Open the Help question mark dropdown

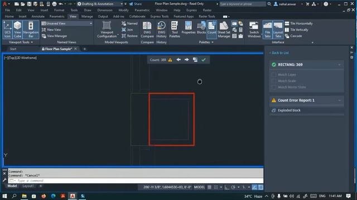[327, 4]
